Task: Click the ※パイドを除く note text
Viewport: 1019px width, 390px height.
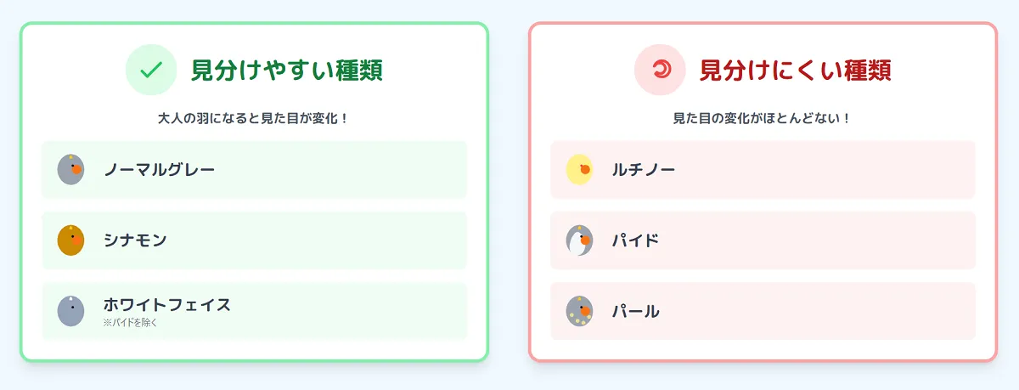Action: click(131, 323)
